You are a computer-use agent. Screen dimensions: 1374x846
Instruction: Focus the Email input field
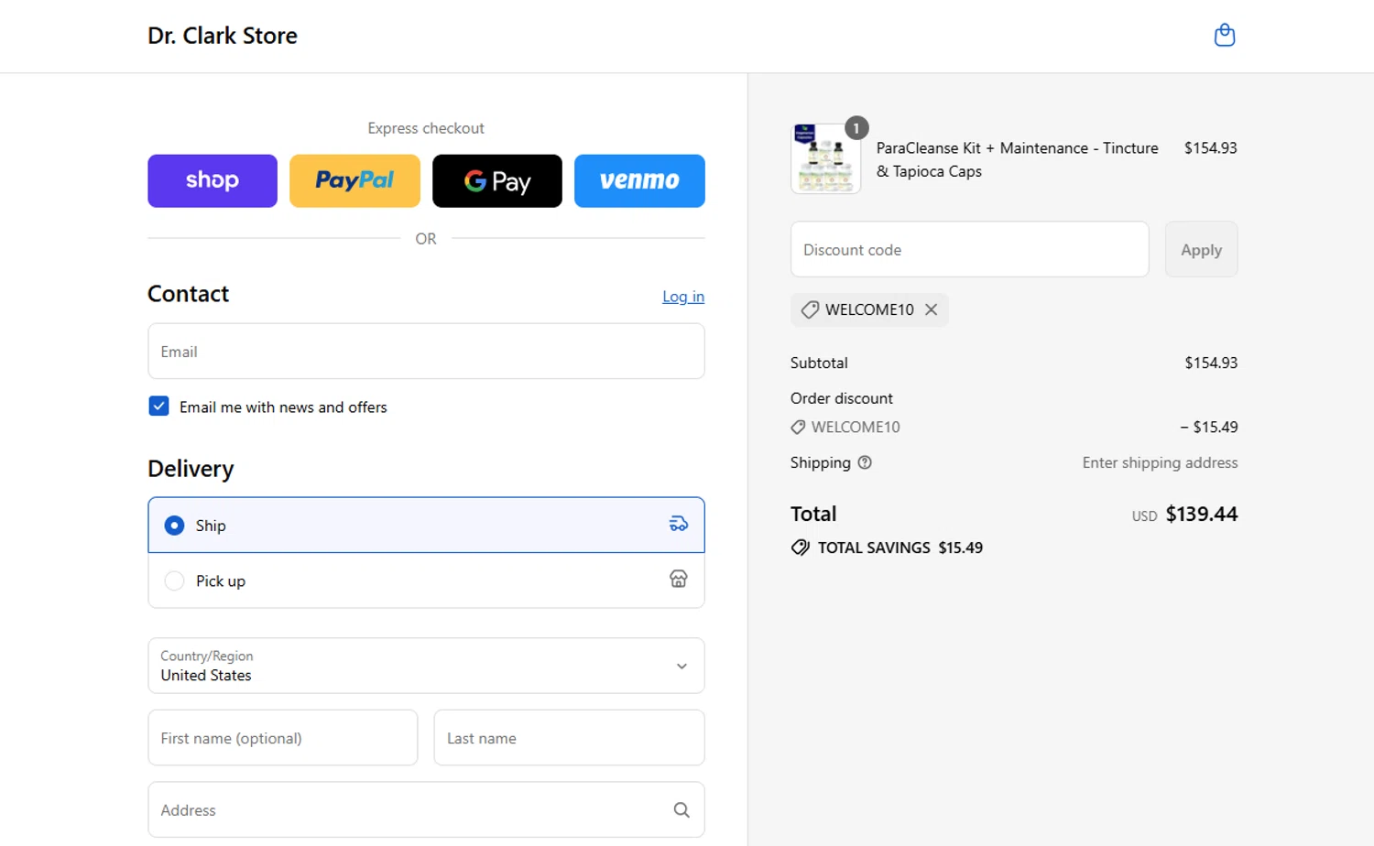(426, 351)
